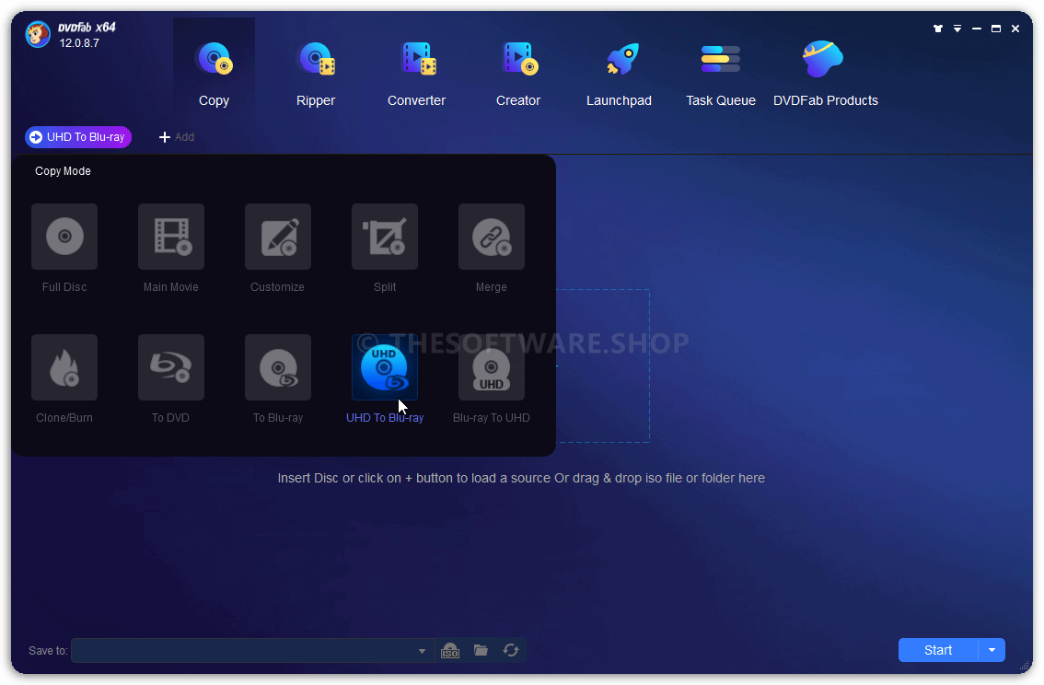The height and width of the screenshot is (685, 1044).
Task: Add a source with the Add button
Action: 177,137
